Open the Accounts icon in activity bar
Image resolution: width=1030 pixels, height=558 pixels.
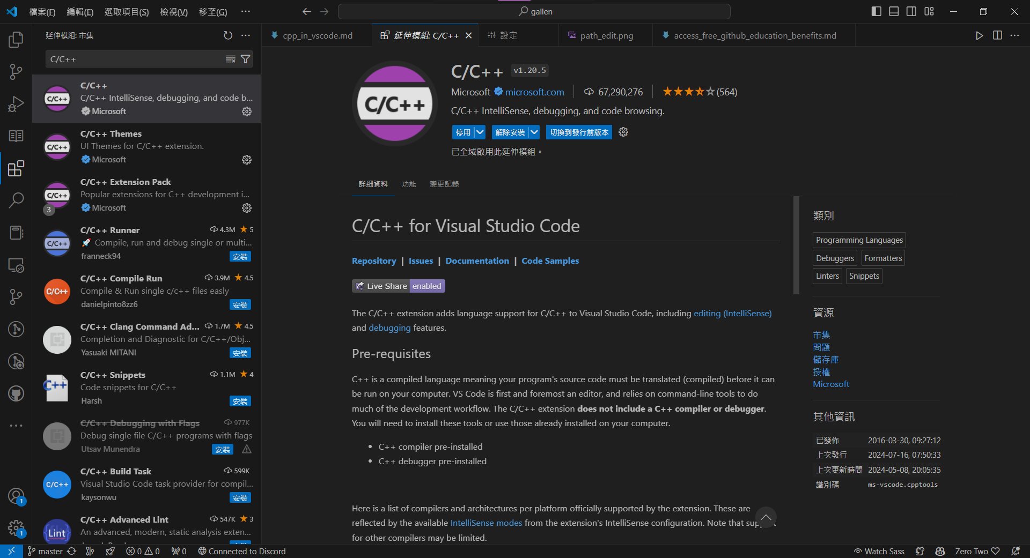16,496
